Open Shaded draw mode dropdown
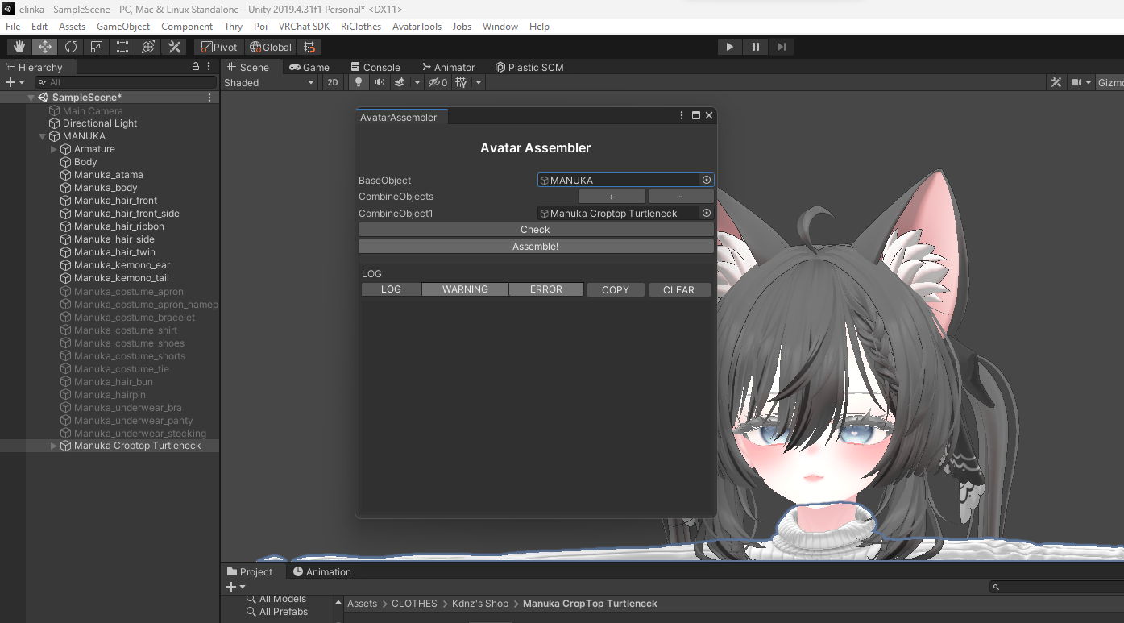Image resolution: width=1124 pixels, height=623 pixels. click(269, 82)
